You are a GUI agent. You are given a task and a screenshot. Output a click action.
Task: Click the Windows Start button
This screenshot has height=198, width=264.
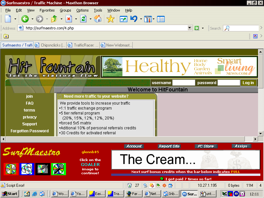pos(10,194)
